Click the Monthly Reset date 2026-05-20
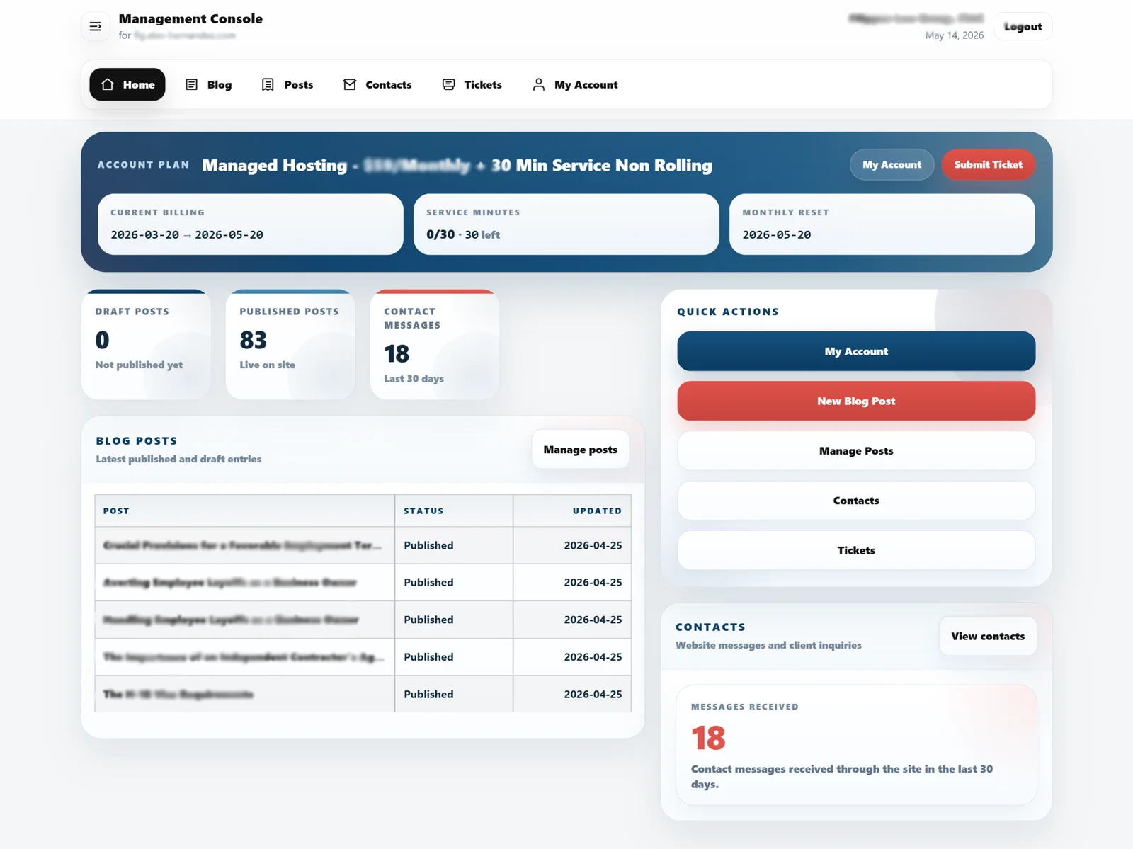 click(777, 234)
